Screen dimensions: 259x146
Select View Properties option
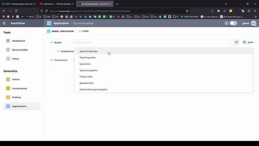click(x=163, y=58)
